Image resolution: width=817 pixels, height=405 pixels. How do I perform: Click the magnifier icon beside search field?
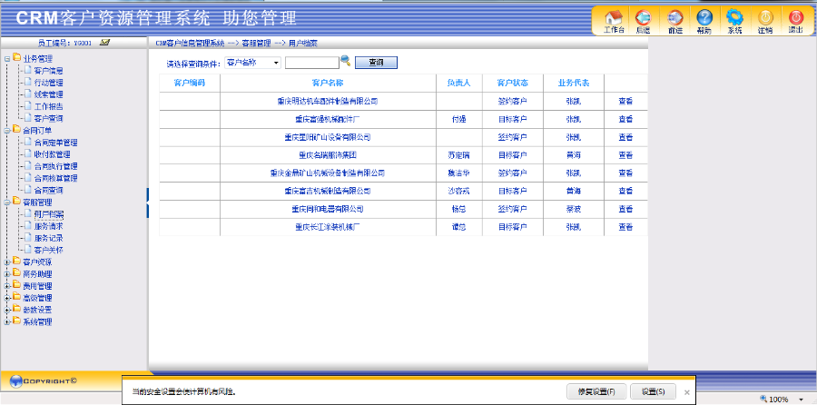tap(346, 62)
